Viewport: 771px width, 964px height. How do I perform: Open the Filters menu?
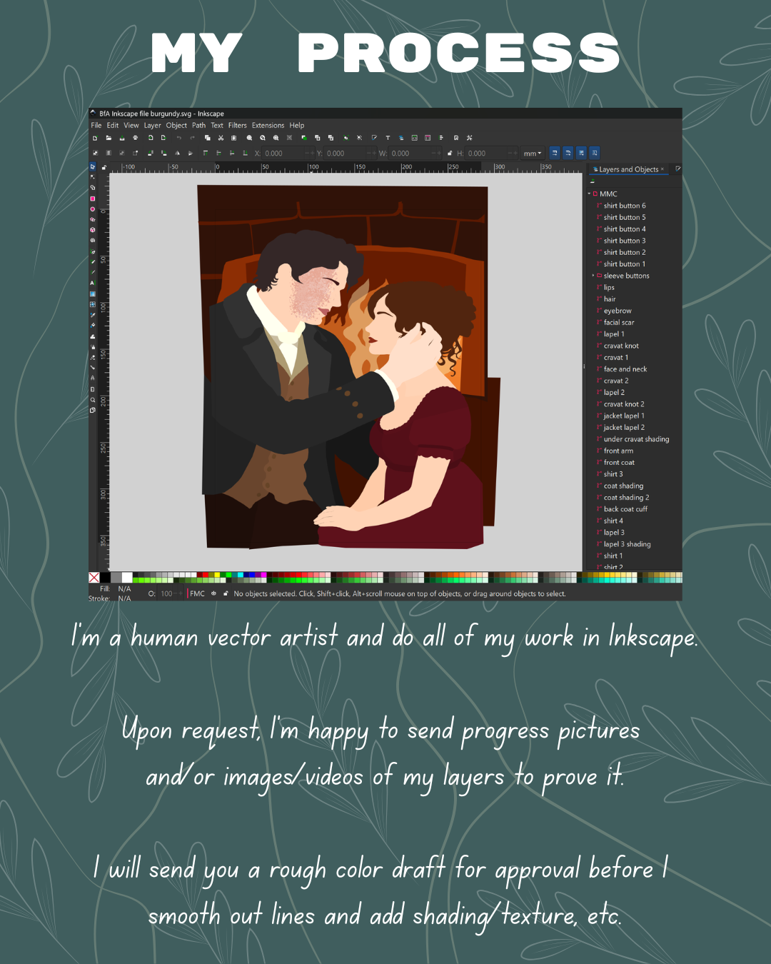click(237, 125)
